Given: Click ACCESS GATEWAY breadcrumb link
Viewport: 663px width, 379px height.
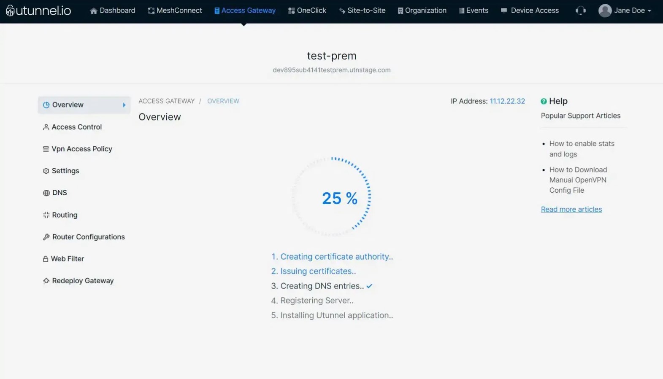Looking at the screenshot, I should click(x=167, y=101).
